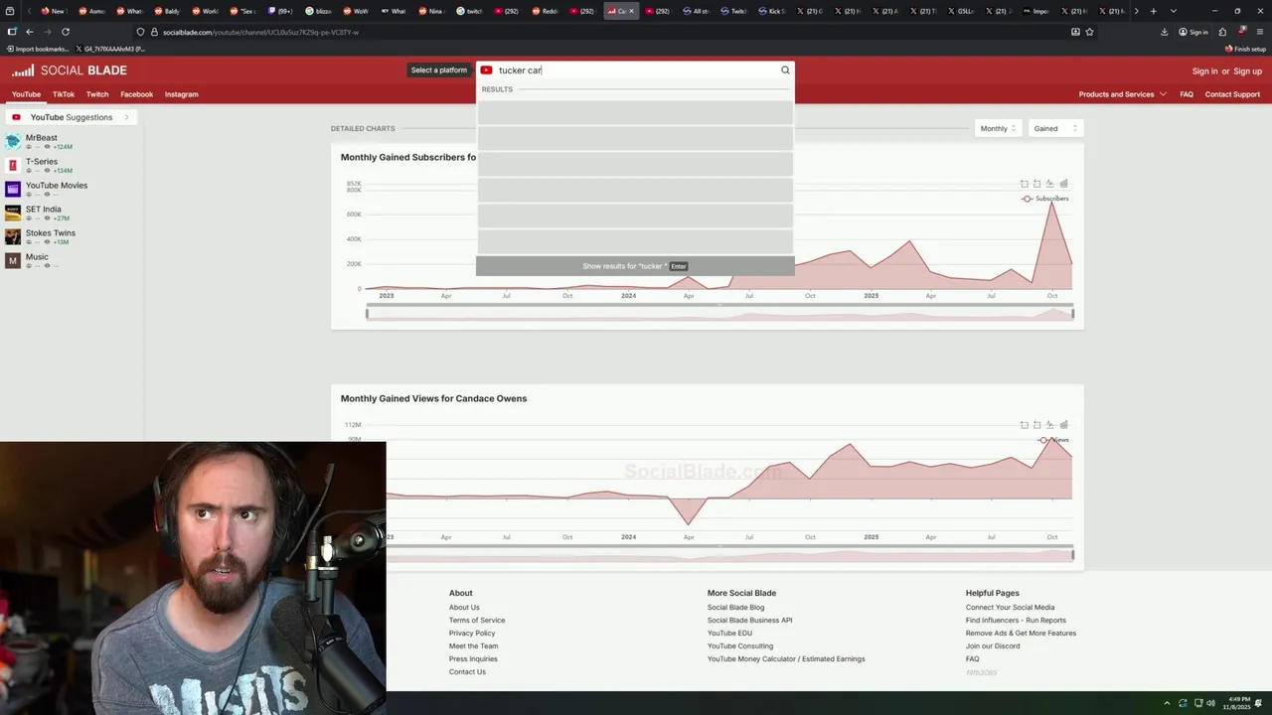The image size is (1272, 715).
Task: Click Sign in on Social Blade header
Action: 1204,71
